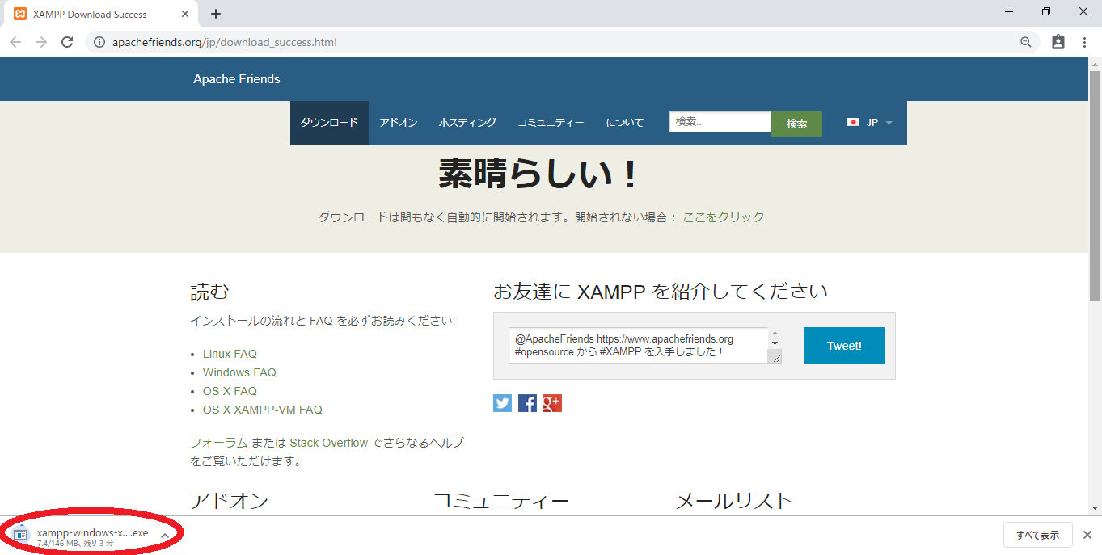Reload the page with refresh icon
This screenshot has height=555, width=1102.
68,42
